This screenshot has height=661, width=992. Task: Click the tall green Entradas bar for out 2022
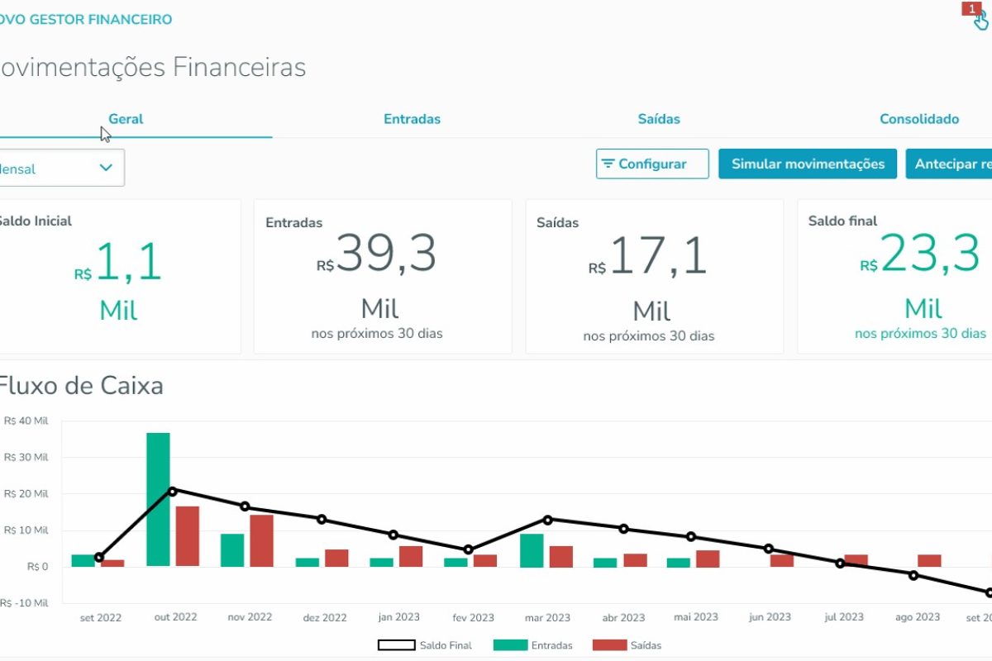pyautogui.click(x=158, y=496)
